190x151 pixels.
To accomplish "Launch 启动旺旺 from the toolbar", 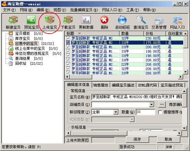I will (x=122, y=20).
